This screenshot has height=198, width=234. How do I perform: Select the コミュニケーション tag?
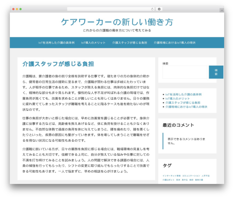click(x=191, y=176)
